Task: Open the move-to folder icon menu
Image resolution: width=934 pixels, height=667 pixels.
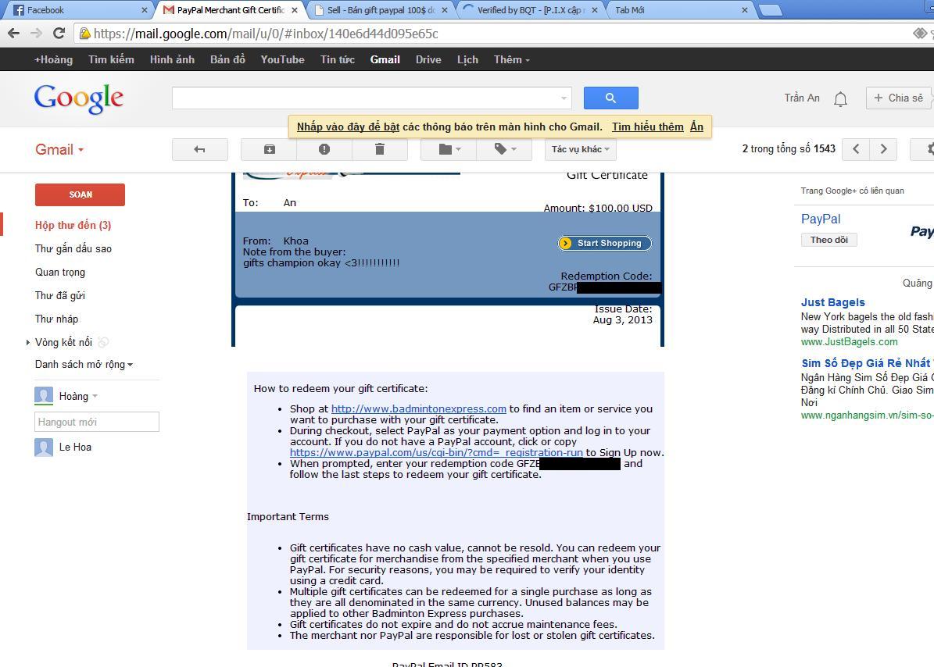Action: tap(449, 149)
